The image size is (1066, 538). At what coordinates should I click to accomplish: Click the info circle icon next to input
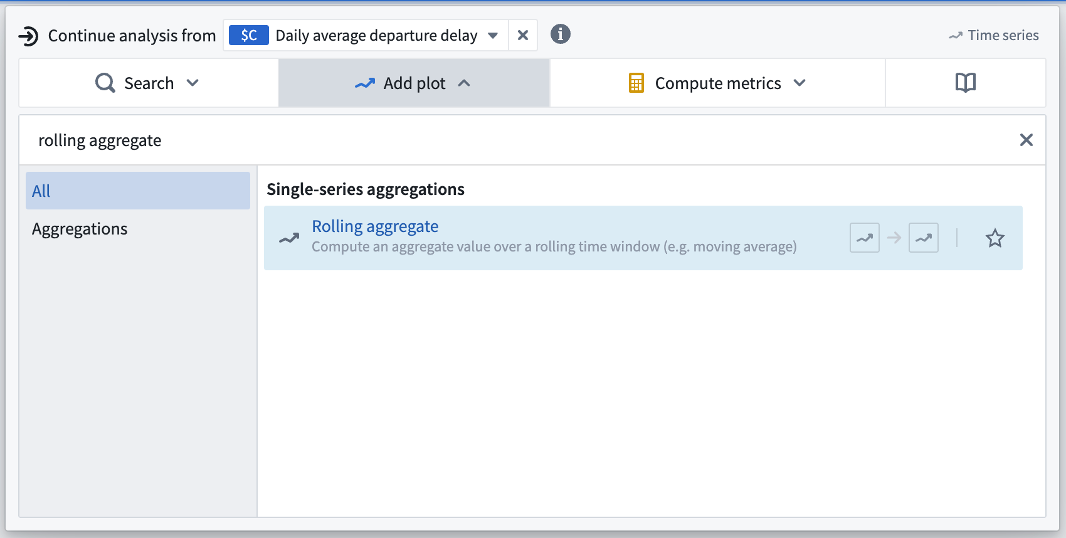561,34
